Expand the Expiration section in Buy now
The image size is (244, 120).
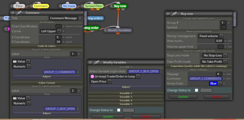199,66
